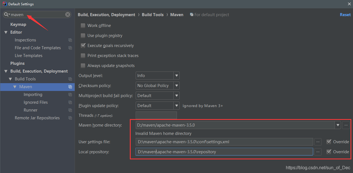353x173 pixels.
Task: Collapse Build, Execution, Deployment node
Action: point(6,71)
